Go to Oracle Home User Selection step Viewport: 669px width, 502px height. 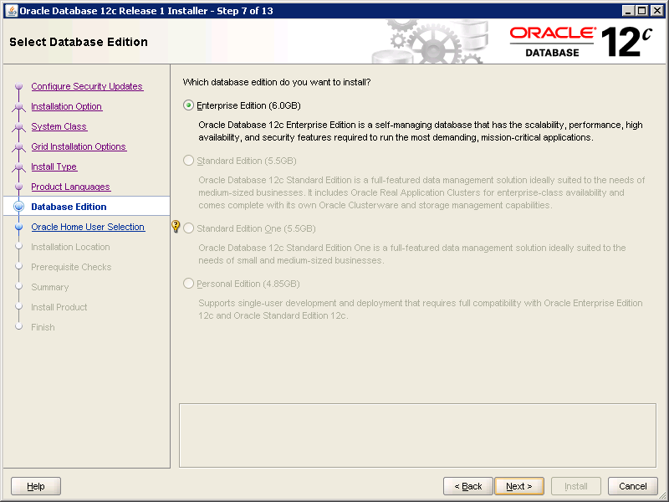88,227
